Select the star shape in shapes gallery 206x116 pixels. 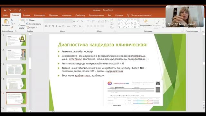coord(135,27)
